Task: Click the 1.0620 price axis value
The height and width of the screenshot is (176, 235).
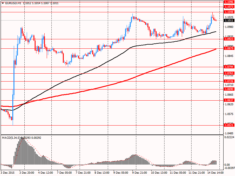Action: pos(229,104)
